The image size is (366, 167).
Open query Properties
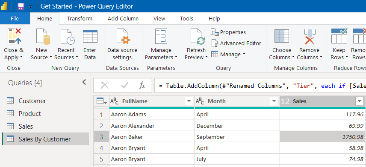228,32
